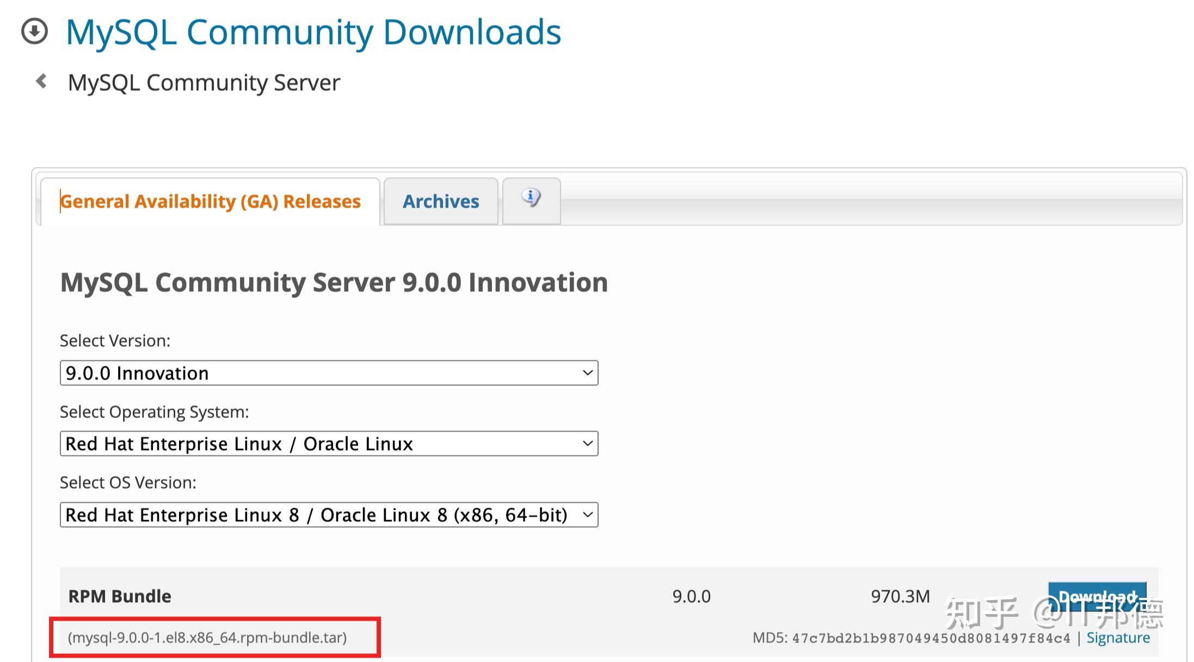Click the operating system dropdown chevron
Image resolution: width=1194 pixels, height=662 pixels.
[587, 444]
